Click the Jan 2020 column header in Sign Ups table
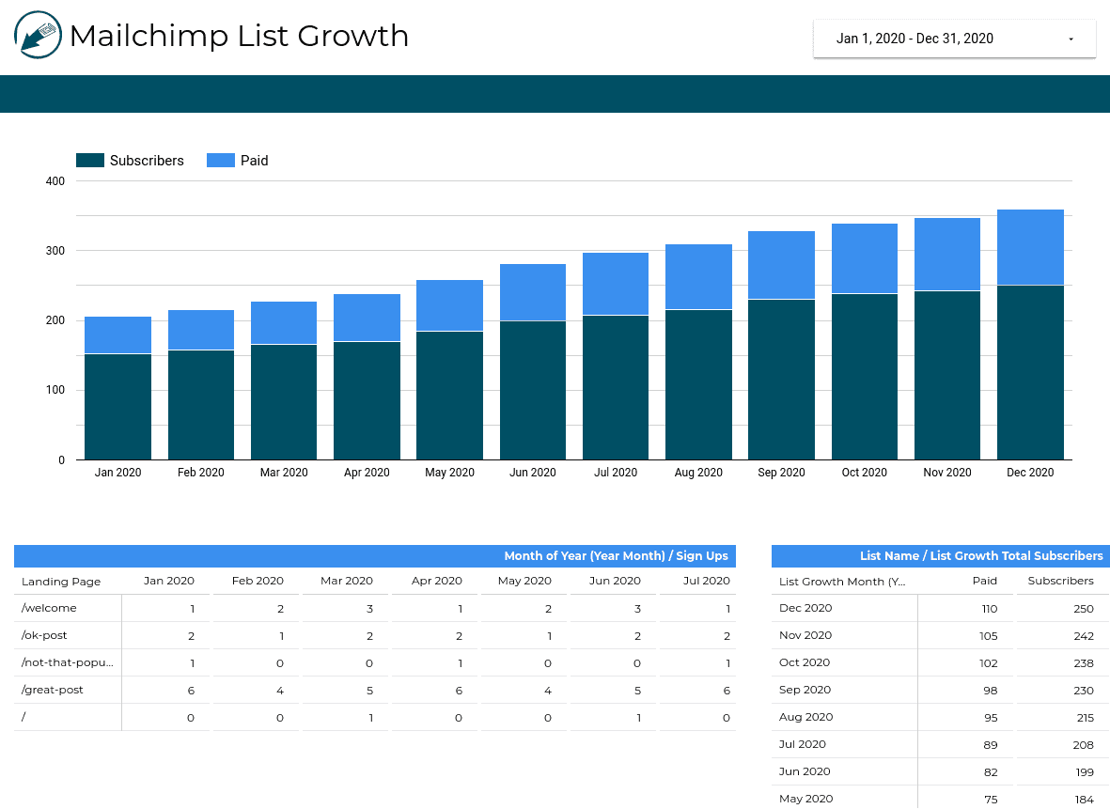Image resolution: width=1110 pixels, height=809 pixels. pos(168,581)
